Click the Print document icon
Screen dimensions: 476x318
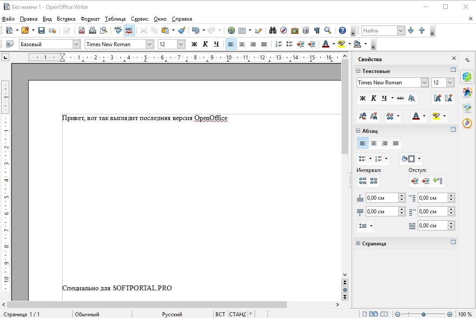(x=93, y=30)
